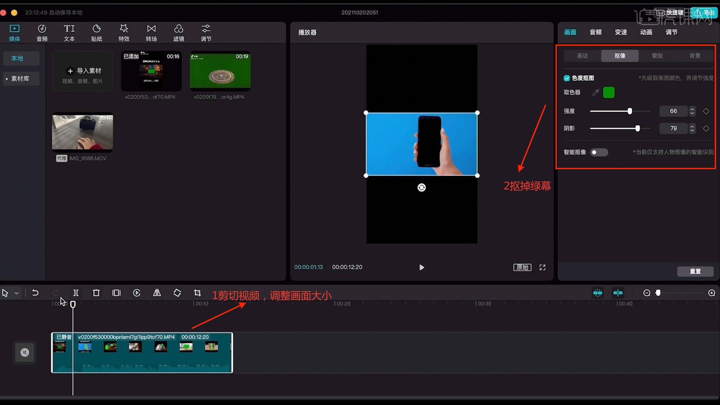
Task: Click the selection arrow tool
Action: click(x=5, y=293)
